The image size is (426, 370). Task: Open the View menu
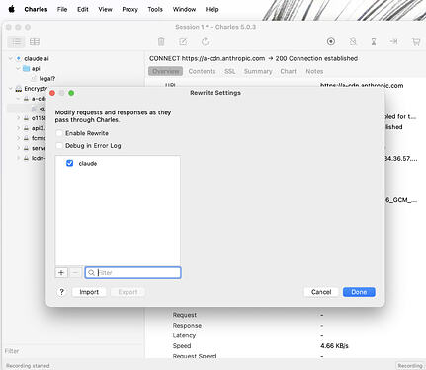point(105,9)
